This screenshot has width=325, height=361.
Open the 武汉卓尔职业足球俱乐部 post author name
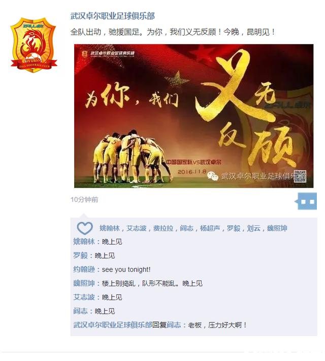(112, 16)
